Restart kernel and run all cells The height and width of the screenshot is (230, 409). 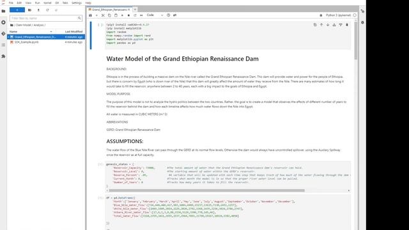tap(141, 15)
